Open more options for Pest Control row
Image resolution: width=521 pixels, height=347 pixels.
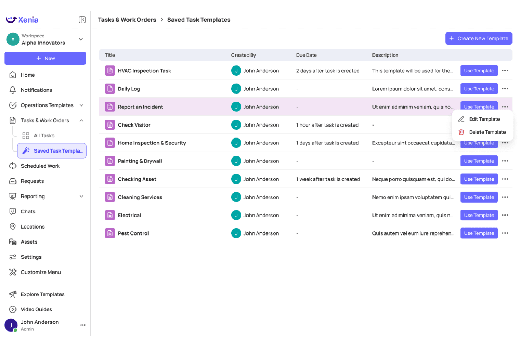click(x=505, y=233)
